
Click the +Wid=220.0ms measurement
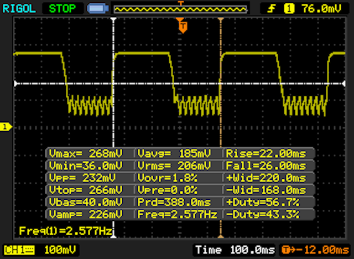(266, 178)
